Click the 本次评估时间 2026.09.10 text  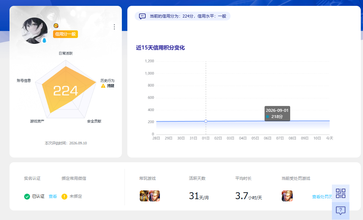[x=66, y=143]
